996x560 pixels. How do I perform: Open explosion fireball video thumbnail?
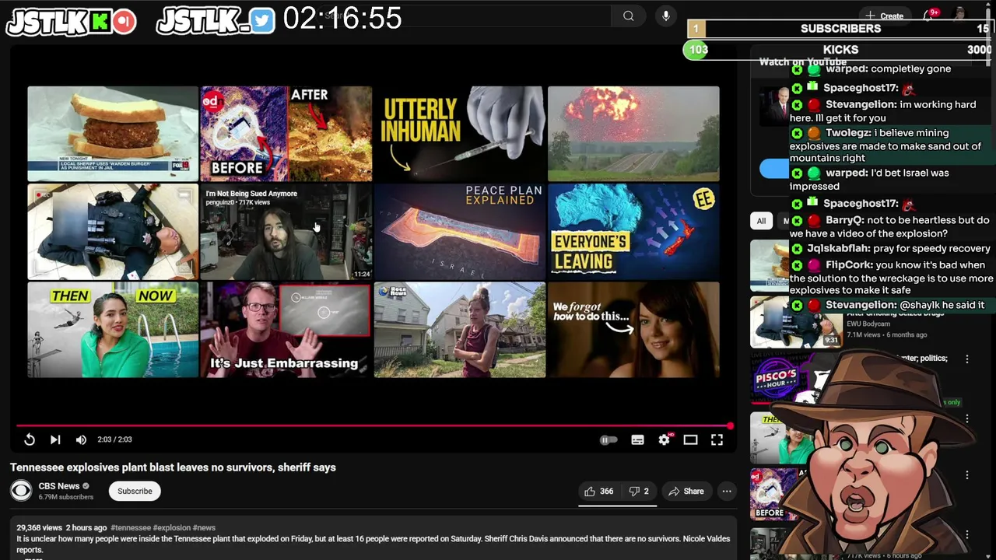pyautogui.click(x=633, y=133)
